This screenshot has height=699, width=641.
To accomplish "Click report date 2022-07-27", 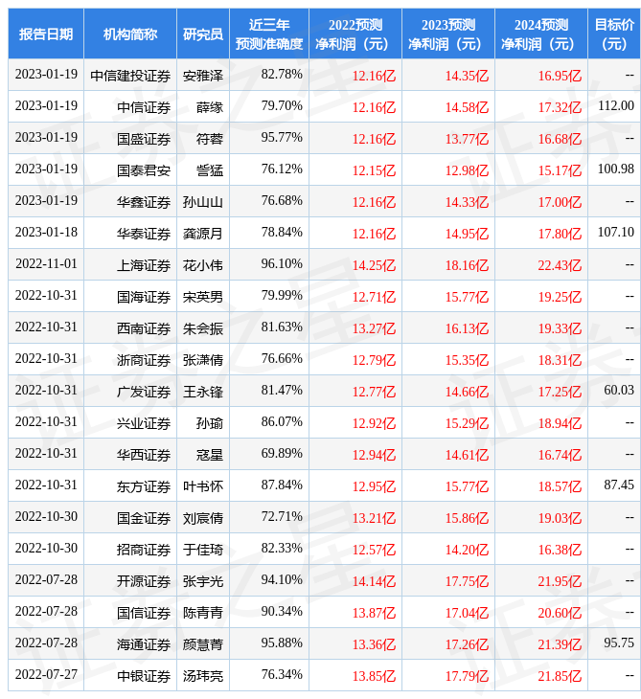I will point(46,674).
